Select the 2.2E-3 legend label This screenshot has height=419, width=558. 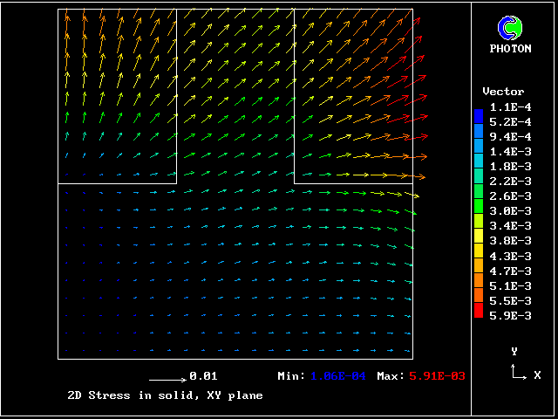click(x=510, y=181)
